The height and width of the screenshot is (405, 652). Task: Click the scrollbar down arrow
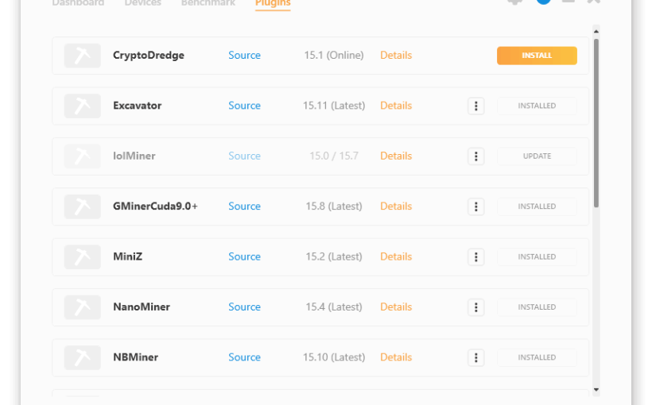pos(596,389)
